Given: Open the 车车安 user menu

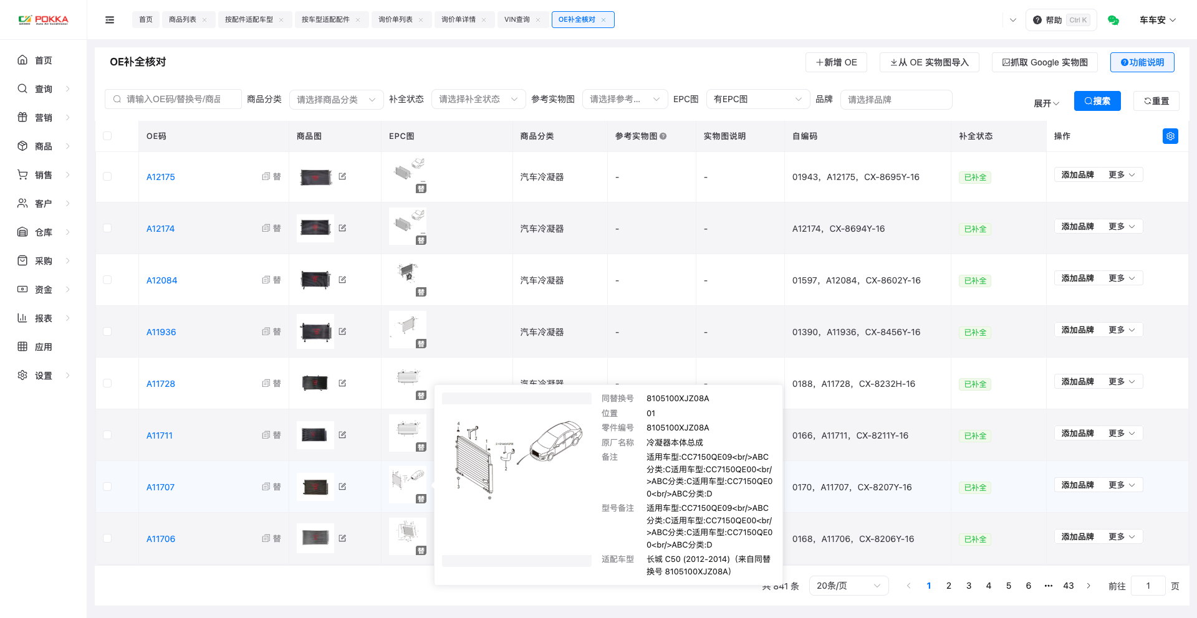Looking at the screenshot, I should [1158, 20].
